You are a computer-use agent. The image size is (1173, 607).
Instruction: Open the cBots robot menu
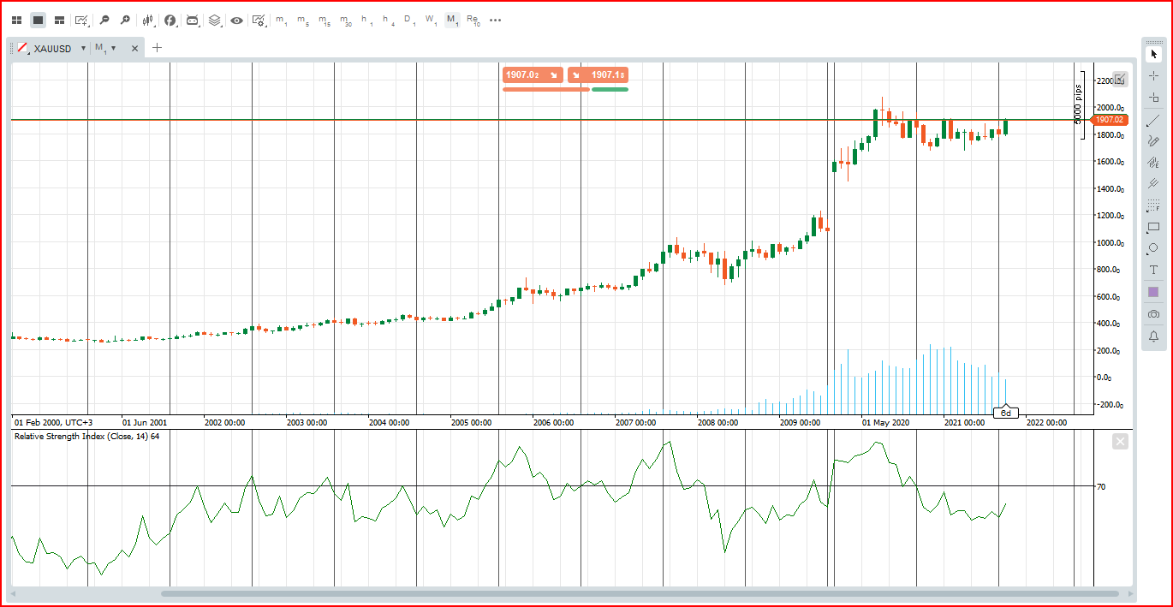point(193,20)
